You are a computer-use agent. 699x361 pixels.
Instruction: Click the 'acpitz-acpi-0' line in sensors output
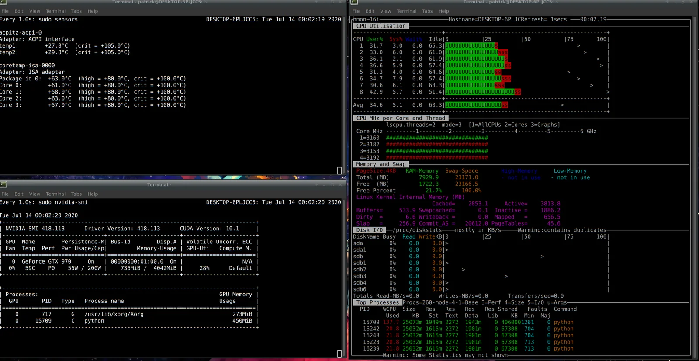pyautogui.click(x=21, y=33)
